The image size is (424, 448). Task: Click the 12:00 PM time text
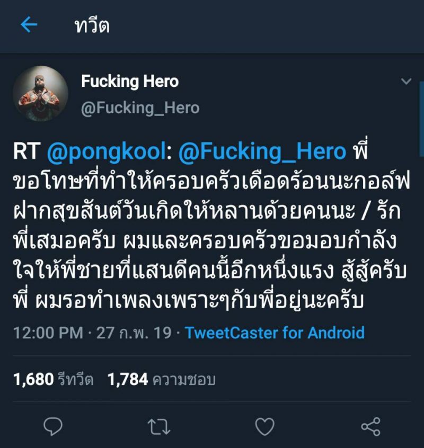tap(48, 333)
